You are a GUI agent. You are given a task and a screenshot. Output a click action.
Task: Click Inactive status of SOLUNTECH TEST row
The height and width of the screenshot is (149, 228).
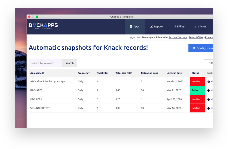197,108
